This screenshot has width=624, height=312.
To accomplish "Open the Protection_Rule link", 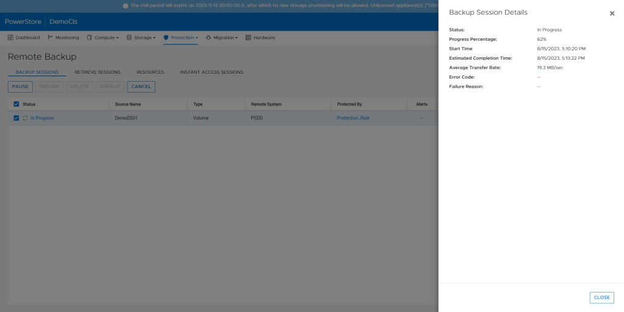I will [x=353, y=118].
